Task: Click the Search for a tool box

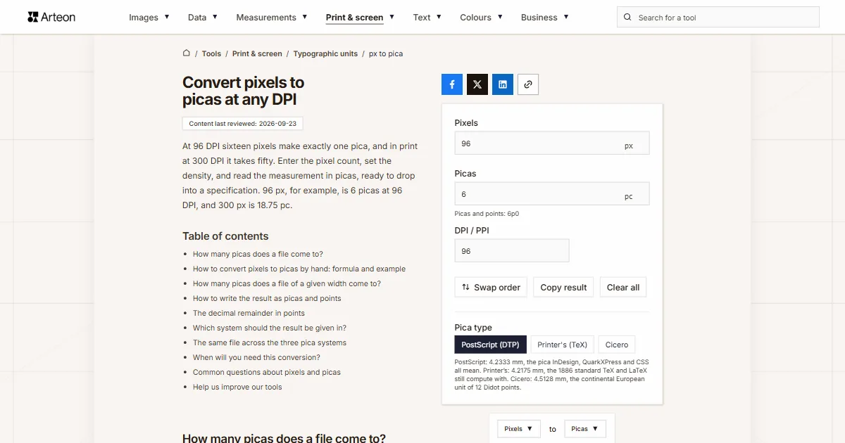Action: (718, 18)
